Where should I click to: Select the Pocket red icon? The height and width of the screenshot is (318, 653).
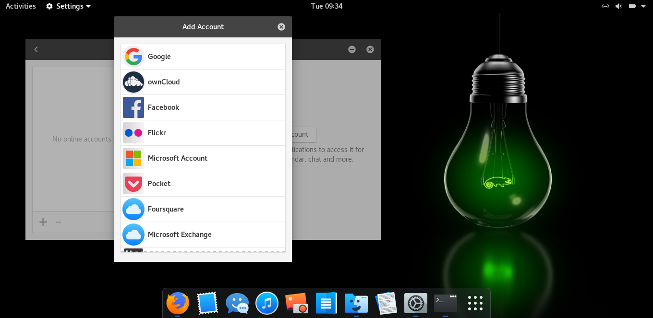point(133,184)
